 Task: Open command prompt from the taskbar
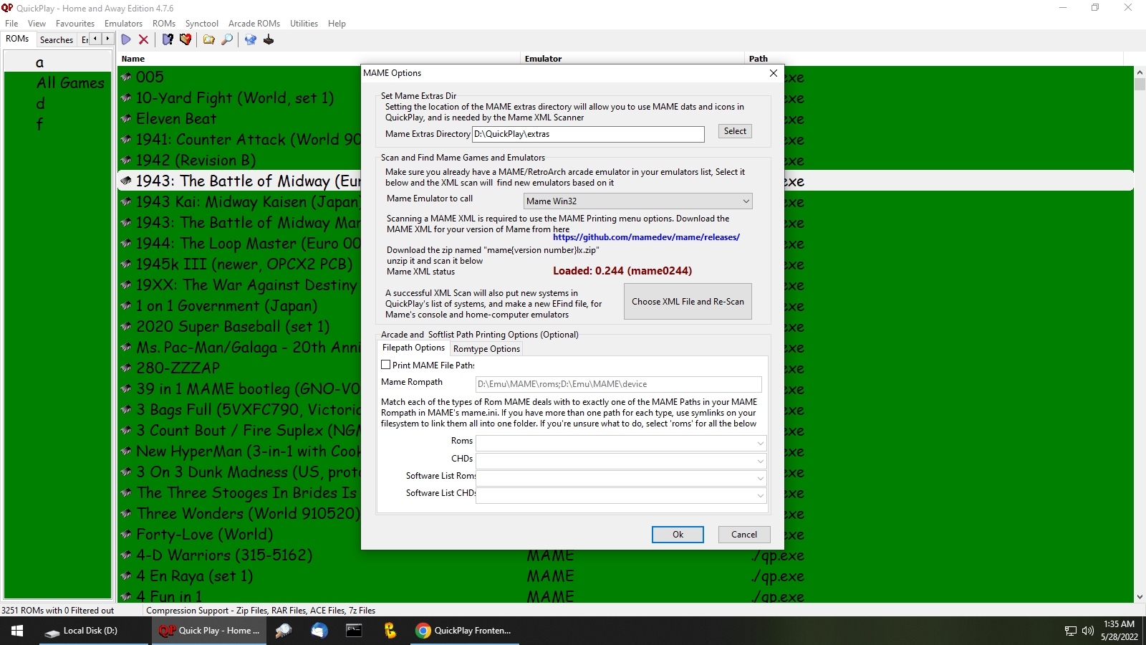pyautogui.click(x=354, y=631)
